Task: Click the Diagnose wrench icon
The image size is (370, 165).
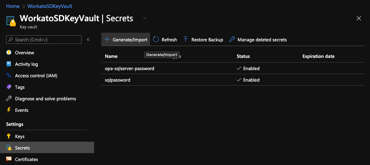Action: click(9, 98)
